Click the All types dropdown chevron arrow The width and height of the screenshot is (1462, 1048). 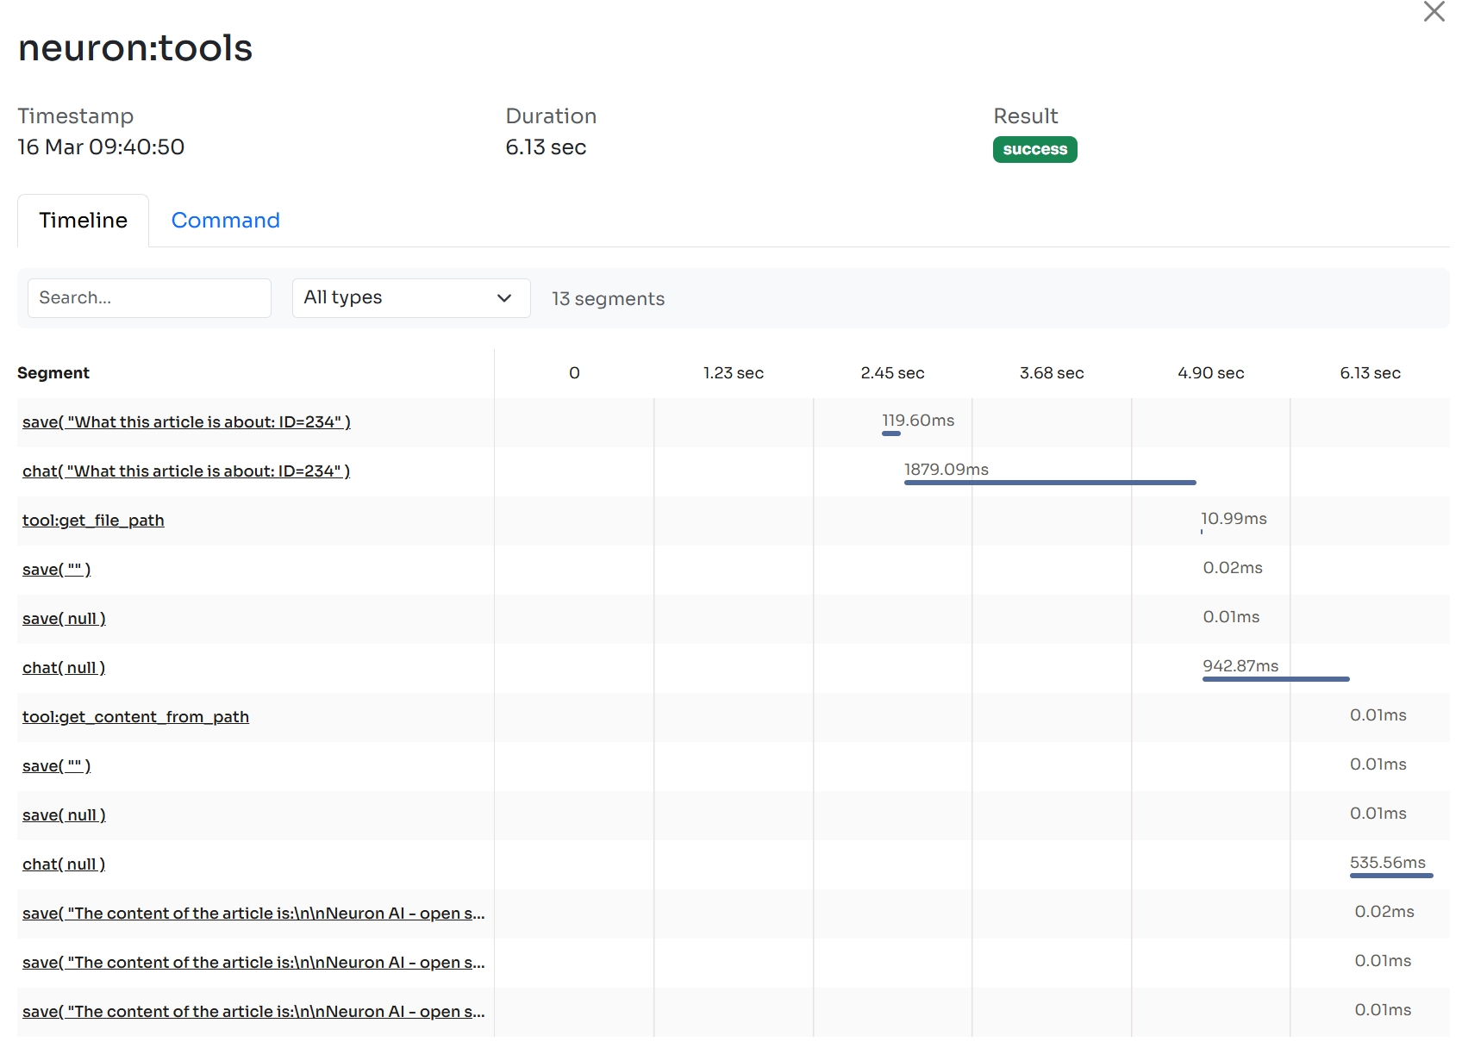coord(504,298)
